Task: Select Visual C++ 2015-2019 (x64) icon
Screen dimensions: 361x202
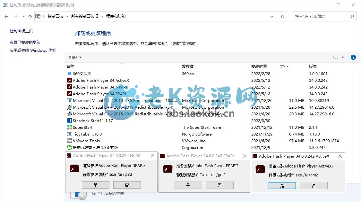Action: click(69, 107)
